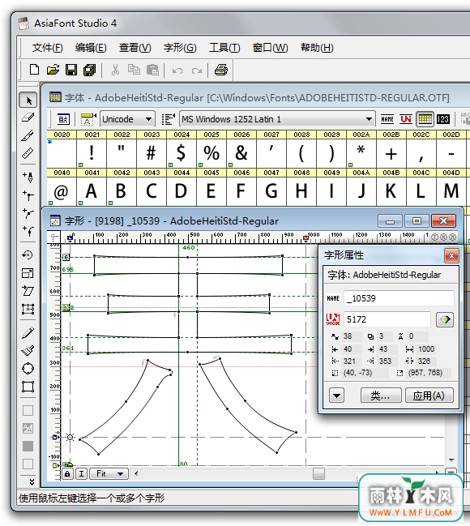470x526 pixels.
Task: Select glyph cell ampersand (0026)
Action: point(241,153)
